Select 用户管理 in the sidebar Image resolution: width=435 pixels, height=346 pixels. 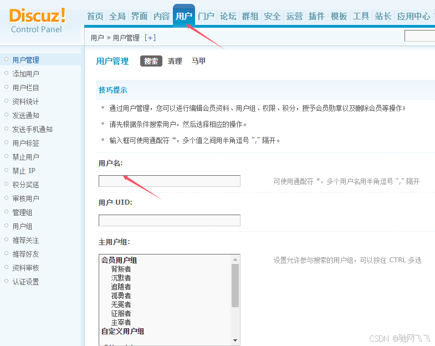pos(26,60)
